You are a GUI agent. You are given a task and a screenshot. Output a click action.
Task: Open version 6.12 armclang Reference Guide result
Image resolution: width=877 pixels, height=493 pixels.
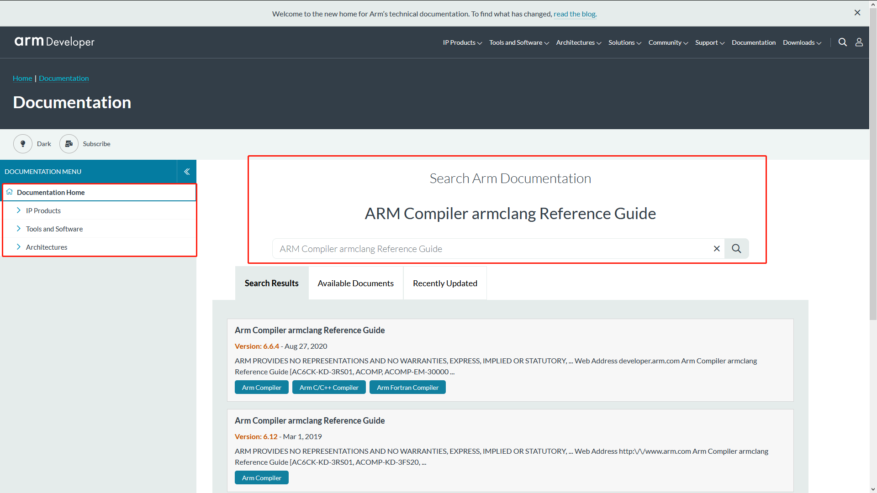click(310, 420)
